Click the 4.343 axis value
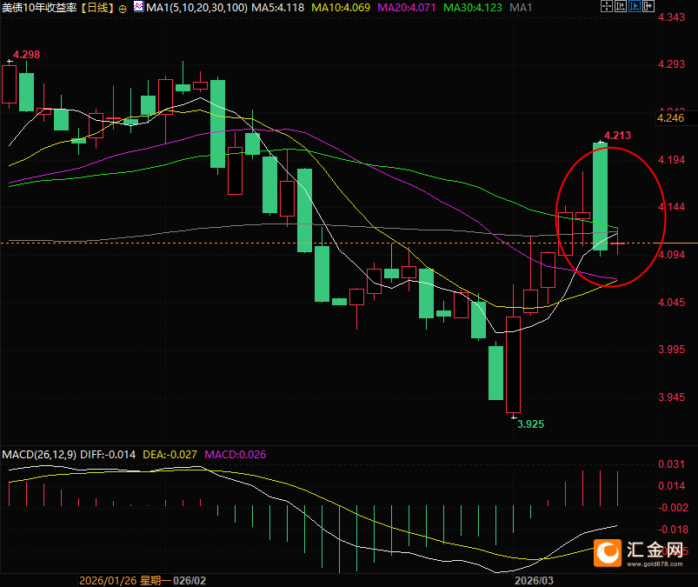Screen dimensions: 698x587 671,17
